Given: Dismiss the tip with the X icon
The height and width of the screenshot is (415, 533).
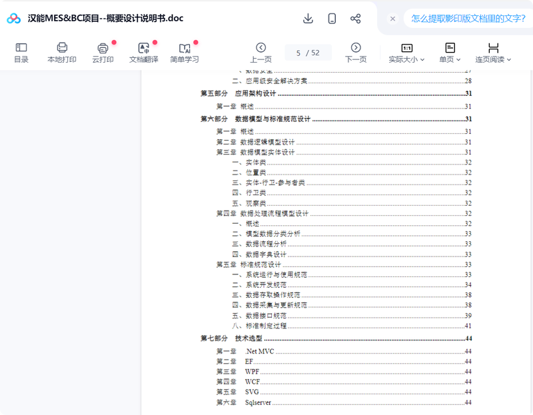Looking at the screenshot, I should (392, 19).
